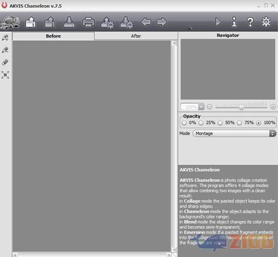The image size is (278, 257).
Task: Open the Mode dropdown showing Montage
Action: 234,133
